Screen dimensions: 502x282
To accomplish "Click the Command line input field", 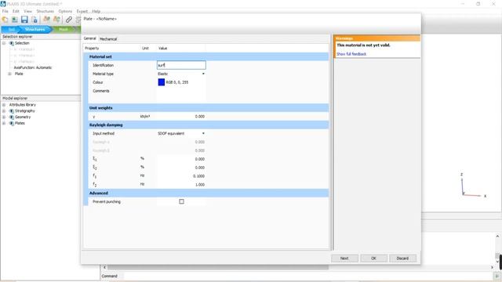I will (x=308, y=276).
